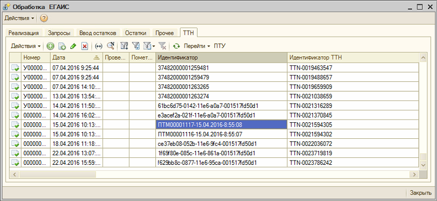
Task: Click the vertical scrollbar down arrow
Action: (423, 165)
